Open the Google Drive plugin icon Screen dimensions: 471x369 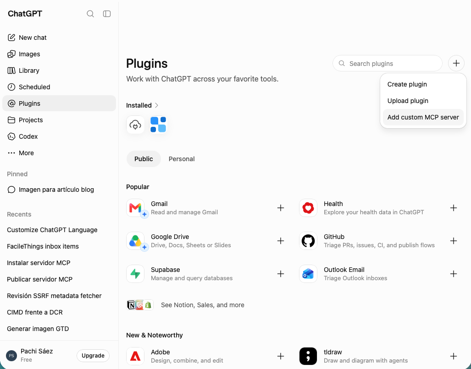135,241
